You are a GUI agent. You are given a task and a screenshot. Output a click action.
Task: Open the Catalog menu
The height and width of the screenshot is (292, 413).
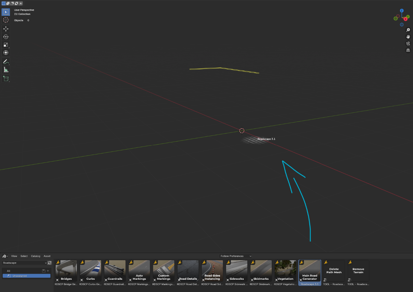click(36, 256)
